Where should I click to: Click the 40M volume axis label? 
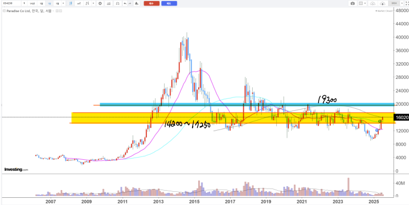pos(400,184)
